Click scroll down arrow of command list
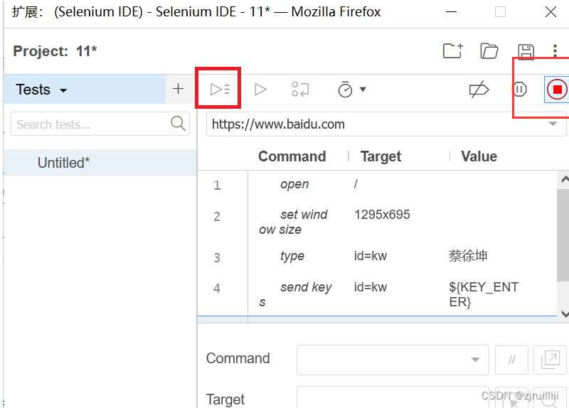The width and height of the screenshot is (569, 408). (564, 313)
